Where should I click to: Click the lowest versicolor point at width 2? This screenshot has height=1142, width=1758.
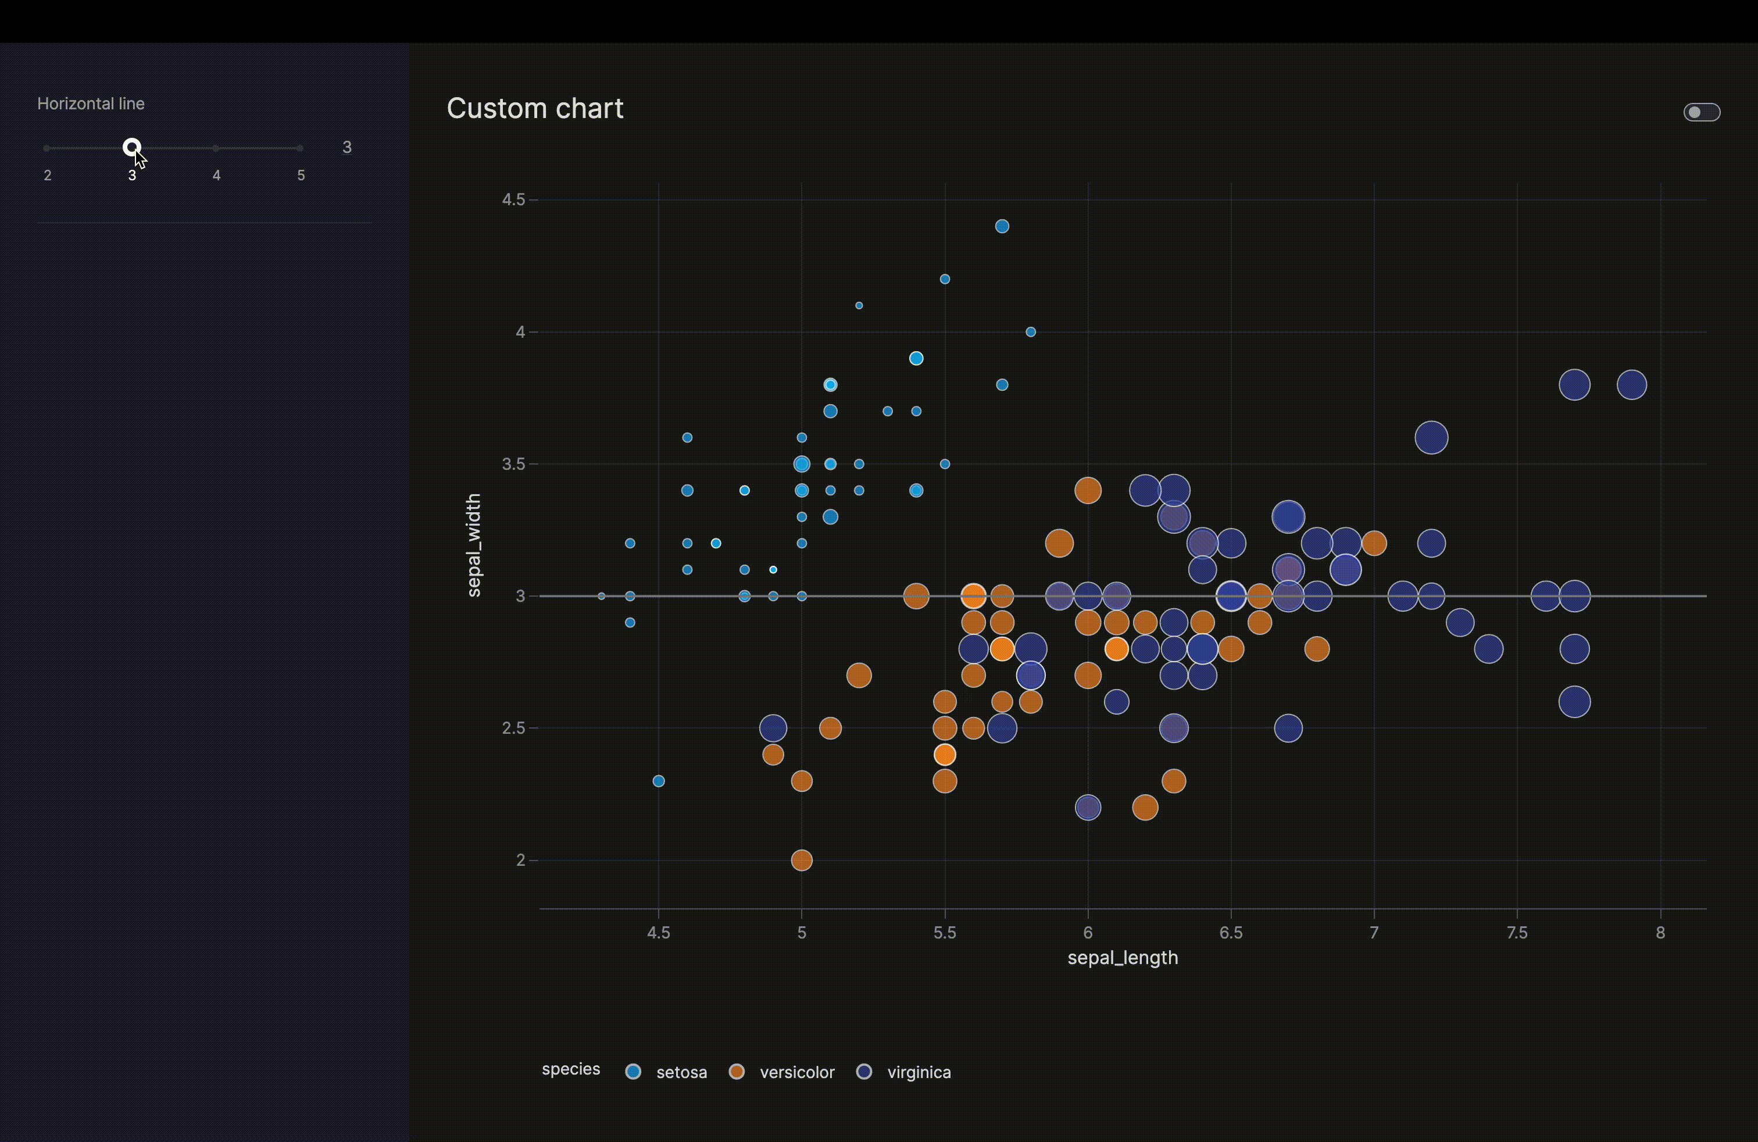pyautogui.click(x=802, y=861)
